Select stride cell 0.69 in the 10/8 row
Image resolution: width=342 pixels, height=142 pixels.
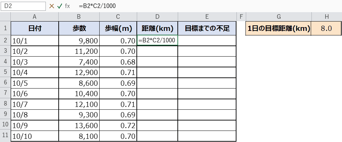tap(118, 115)
